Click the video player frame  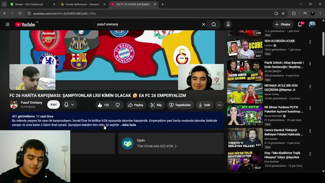[117, 60]
